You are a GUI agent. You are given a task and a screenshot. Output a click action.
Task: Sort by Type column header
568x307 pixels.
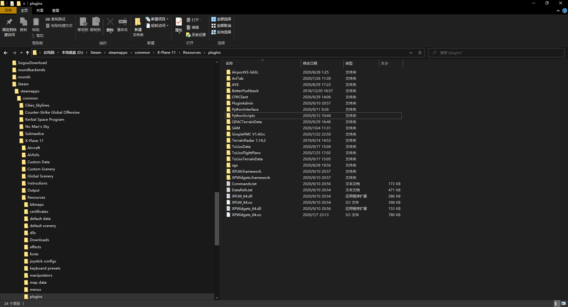point(361,63)
